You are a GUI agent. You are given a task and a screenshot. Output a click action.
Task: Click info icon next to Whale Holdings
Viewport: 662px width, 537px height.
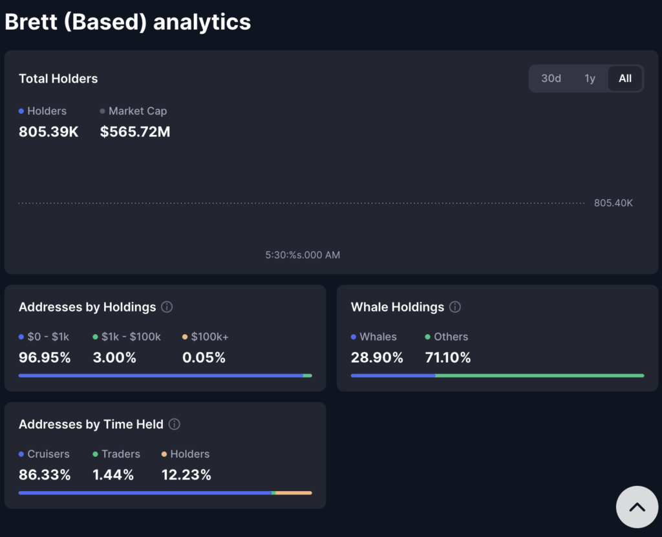(x=455, y=307)
